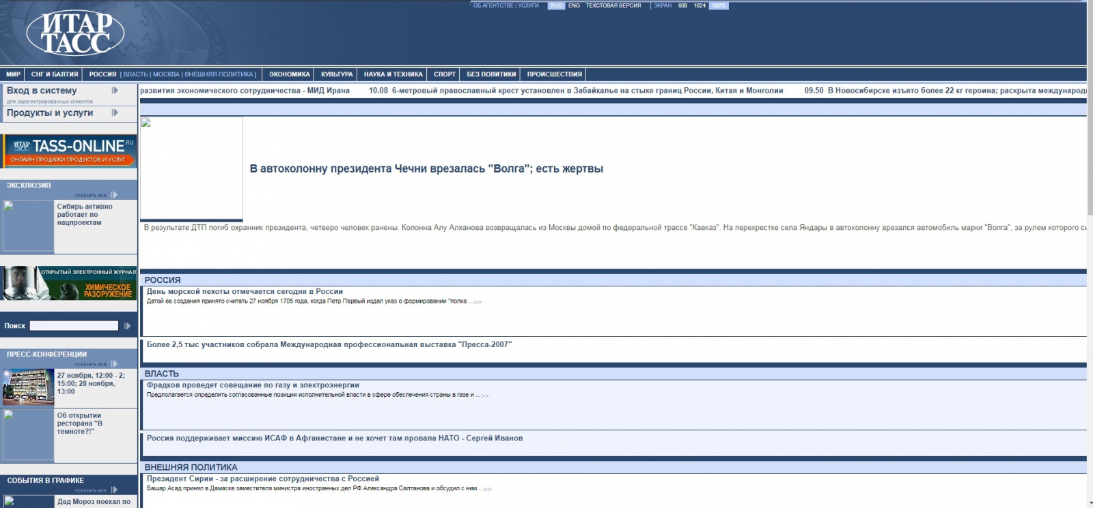Click the press conference building photo thumbnail
Viewport: 1093px width, 508px height.
(x=29, y=387)
